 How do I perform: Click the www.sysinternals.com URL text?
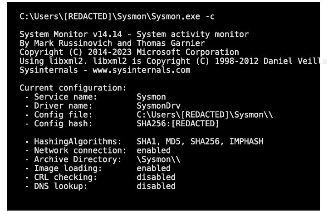point(141,70)
